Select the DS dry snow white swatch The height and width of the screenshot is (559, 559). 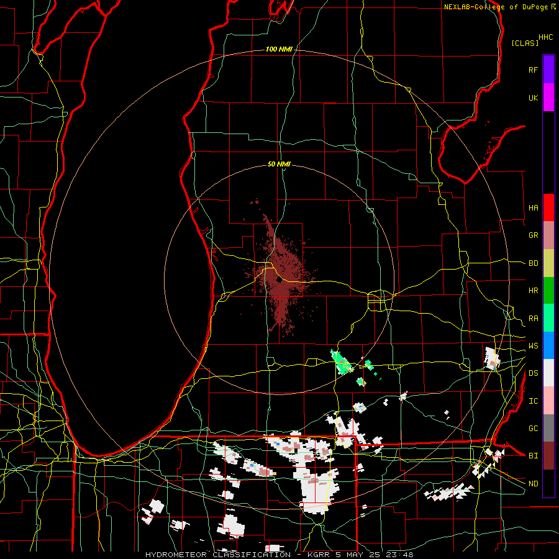click(x=548, y=373)
